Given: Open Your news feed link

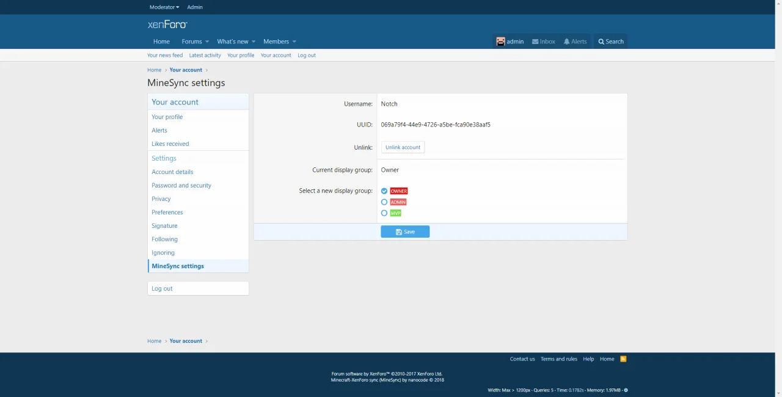Looking at the screenshot, I should pyautogui.click(x=165, y=55).
